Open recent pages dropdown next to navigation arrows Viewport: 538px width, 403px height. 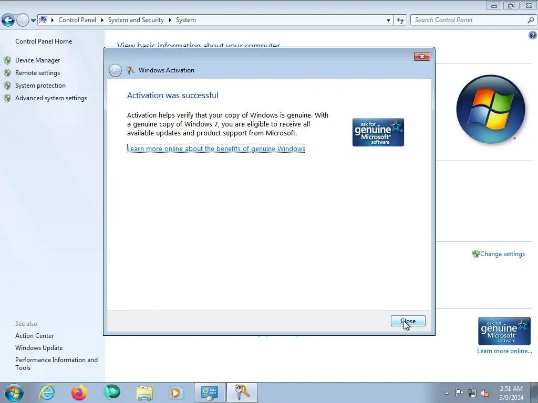click(33, 20)
